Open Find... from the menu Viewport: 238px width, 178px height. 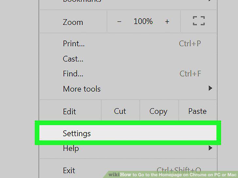128,74
